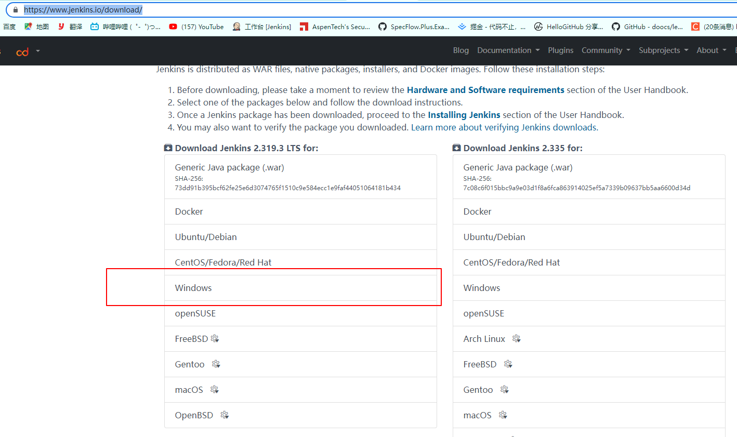Click the gear icon next to OpenBSD

tap(225, 415)
